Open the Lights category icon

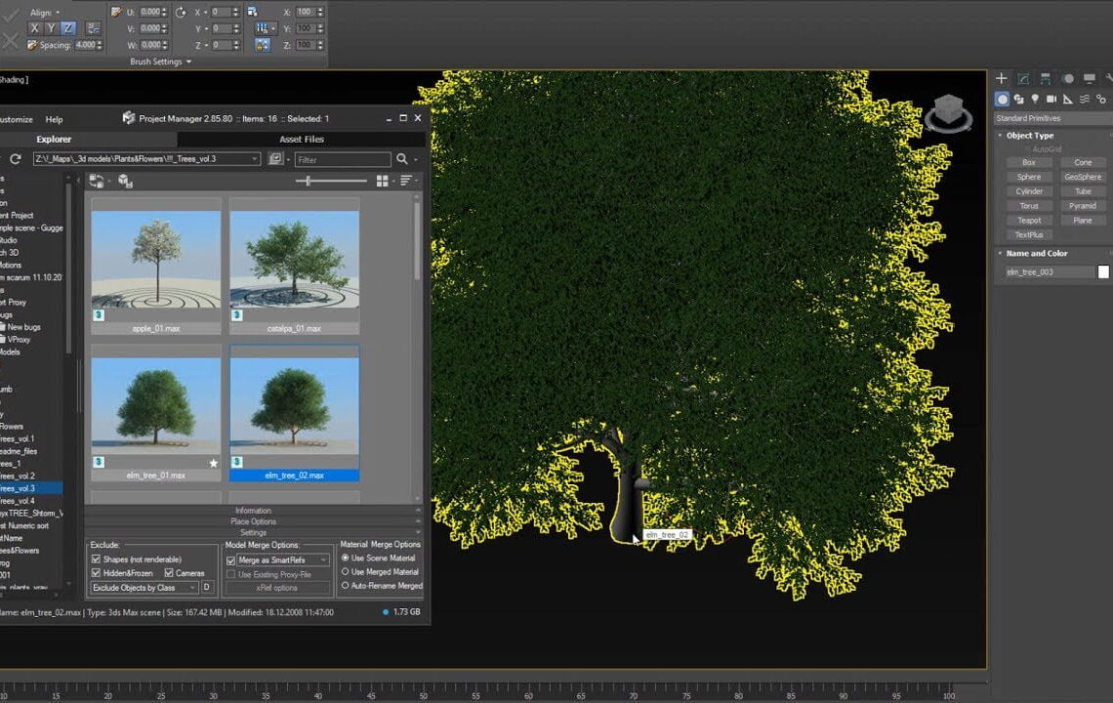pos(1034,99)
